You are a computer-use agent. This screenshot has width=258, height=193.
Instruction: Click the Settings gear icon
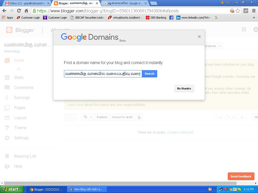7,138
